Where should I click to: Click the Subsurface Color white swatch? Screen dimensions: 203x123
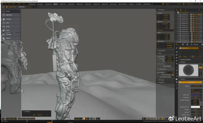coord(196,107)
